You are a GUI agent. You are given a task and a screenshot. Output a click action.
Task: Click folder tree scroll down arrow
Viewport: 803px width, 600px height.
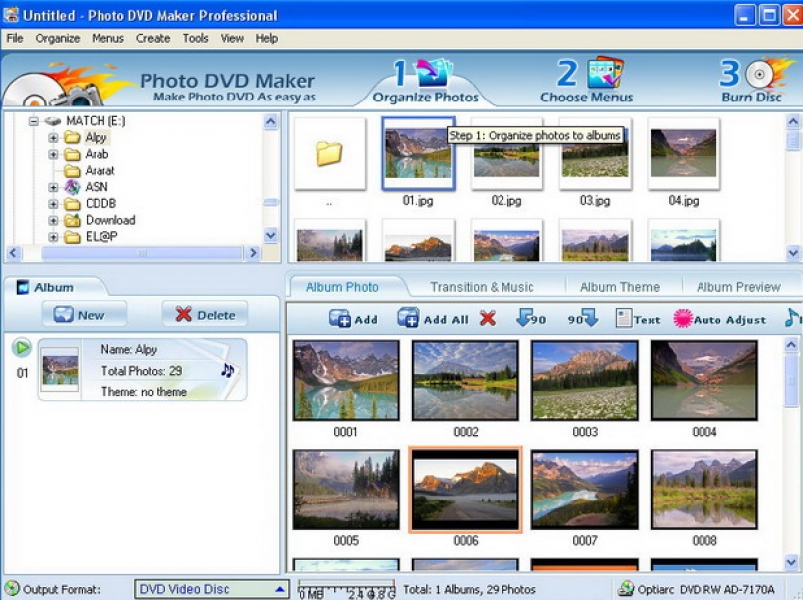[271, 236]
